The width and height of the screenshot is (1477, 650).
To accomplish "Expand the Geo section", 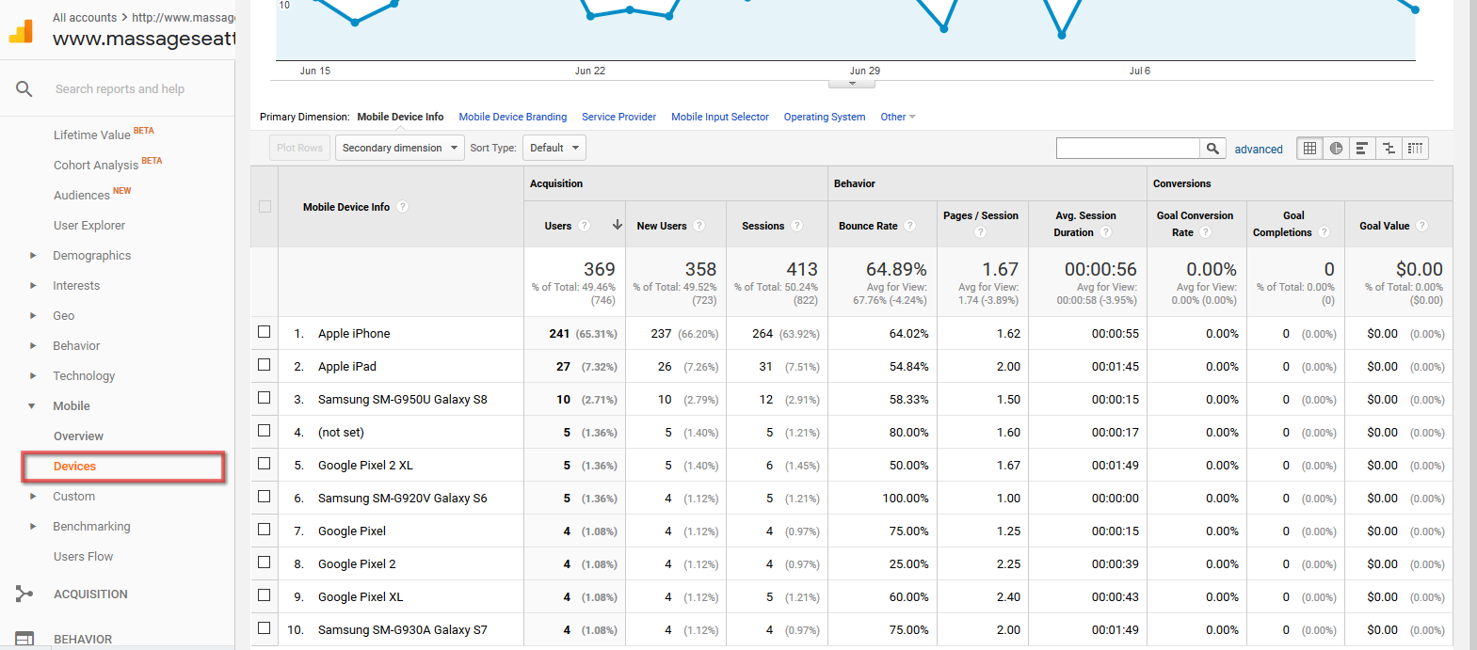I will coord(33,316).
